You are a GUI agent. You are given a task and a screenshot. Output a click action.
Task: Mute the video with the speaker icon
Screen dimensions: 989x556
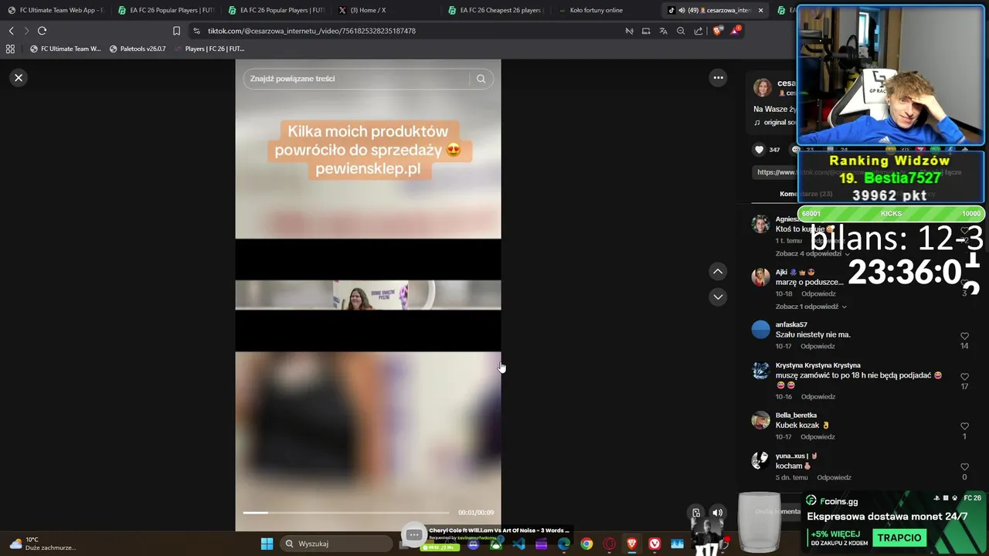(x=718, y=513)
